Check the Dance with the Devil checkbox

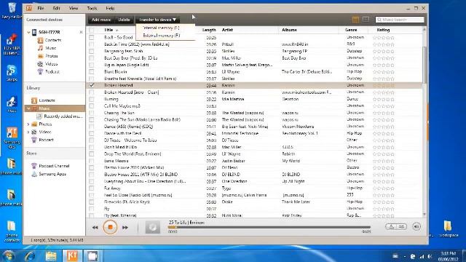[92, 133]
